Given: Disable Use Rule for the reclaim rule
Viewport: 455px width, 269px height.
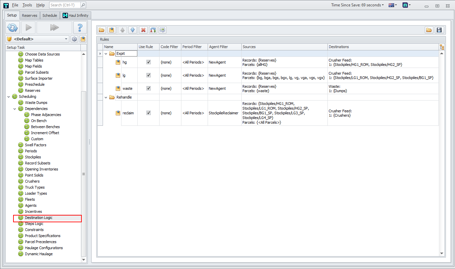Looking at the screenshot, I should pyautogui.click(x=148, y=113).
